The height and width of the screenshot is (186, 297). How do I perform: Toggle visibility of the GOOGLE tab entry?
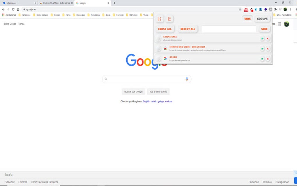coord(262,59)
